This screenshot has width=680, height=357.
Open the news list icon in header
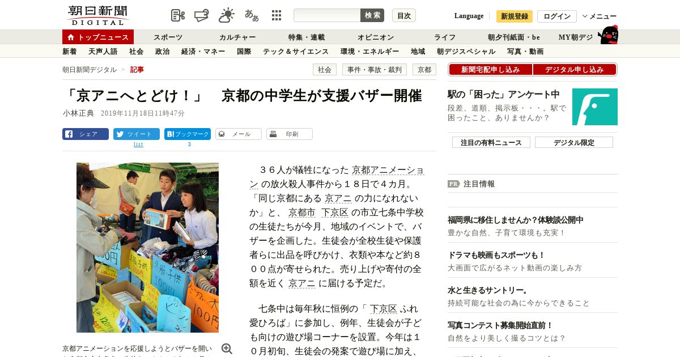pos(178,15)
